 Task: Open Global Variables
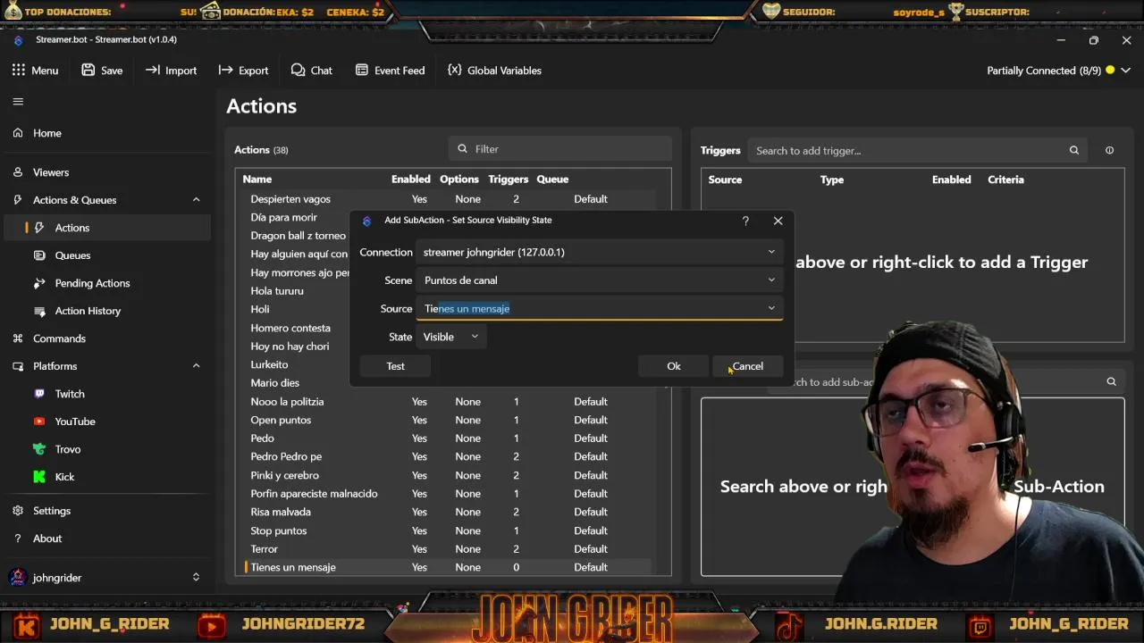point(494,70)
